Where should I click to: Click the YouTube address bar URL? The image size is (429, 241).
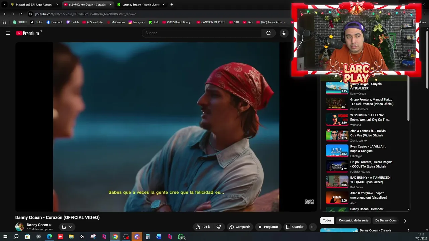pos(86,14)
